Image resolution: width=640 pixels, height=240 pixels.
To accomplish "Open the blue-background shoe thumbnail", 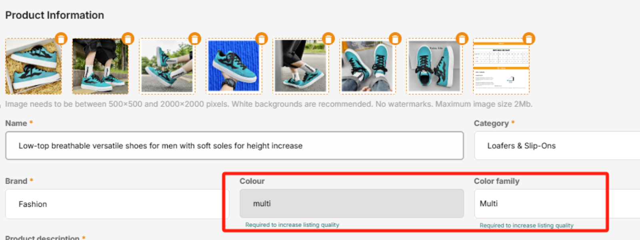I will coord(234,67).
